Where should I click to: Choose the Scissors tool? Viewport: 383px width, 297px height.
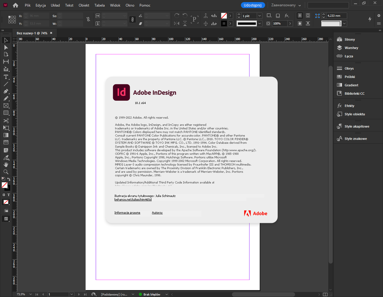tap(6, 121)
